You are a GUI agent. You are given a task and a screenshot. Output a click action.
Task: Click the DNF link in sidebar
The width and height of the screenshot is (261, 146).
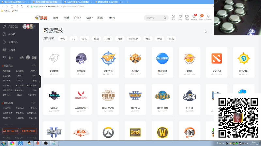pyautogui.click(x=34, y=76)
